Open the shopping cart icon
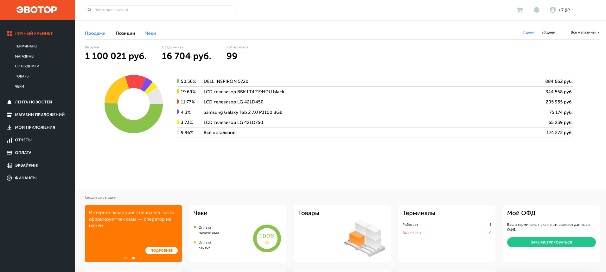 point(520,10)
